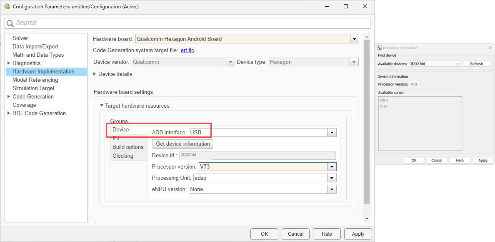This screenshot has height=242, width=495.
Task: Expand the HDL Code Generation node
Action: pos(8,113)
